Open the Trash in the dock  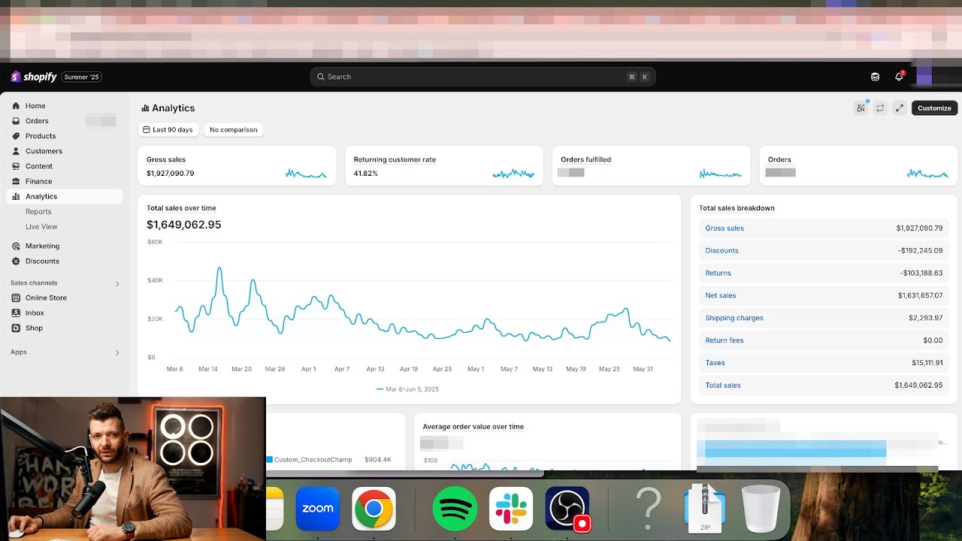pyautogui.click(x=761, y=509)
